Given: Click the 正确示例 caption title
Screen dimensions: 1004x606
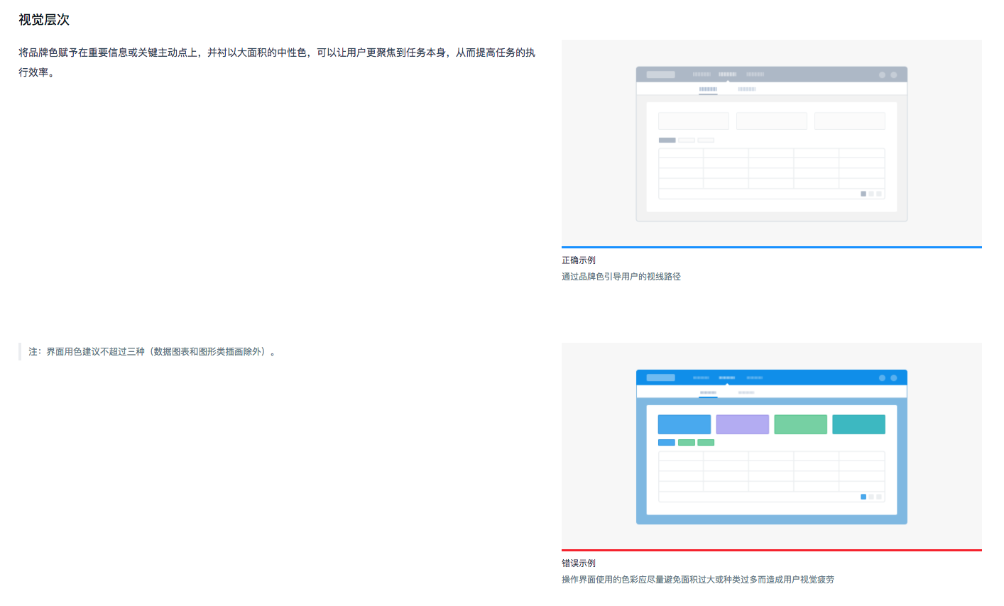Looking at the screenshot, I should coord(579,260).
